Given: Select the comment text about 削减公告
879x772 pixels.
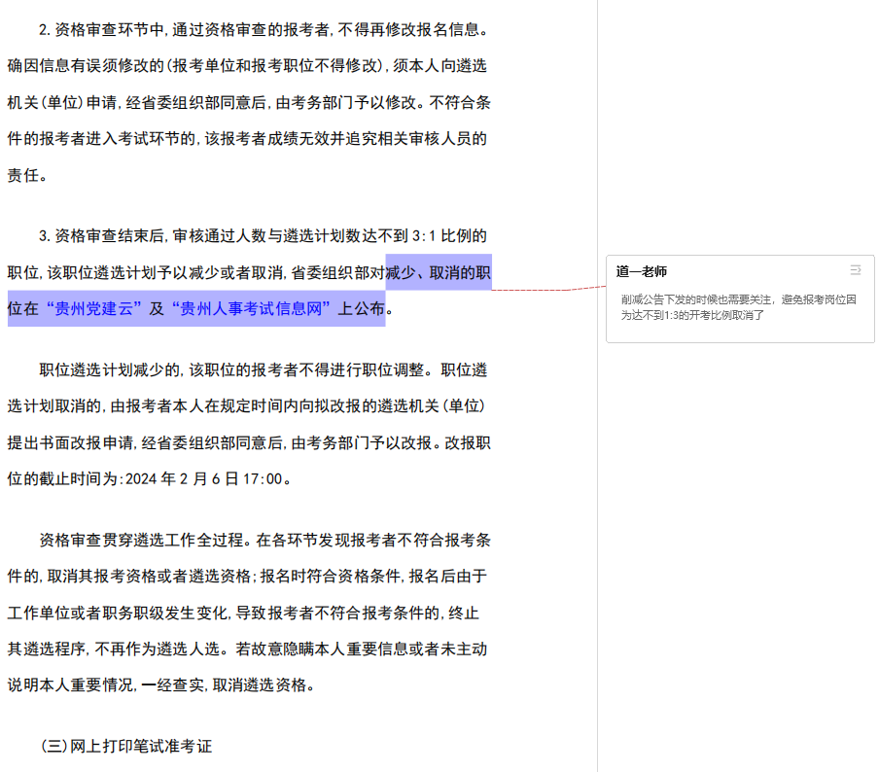Looking at the screenshot, I should coord(738,307).
